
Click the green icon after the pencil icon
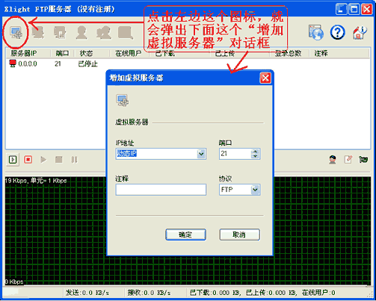pyautogui.click(x=363, y=159)
